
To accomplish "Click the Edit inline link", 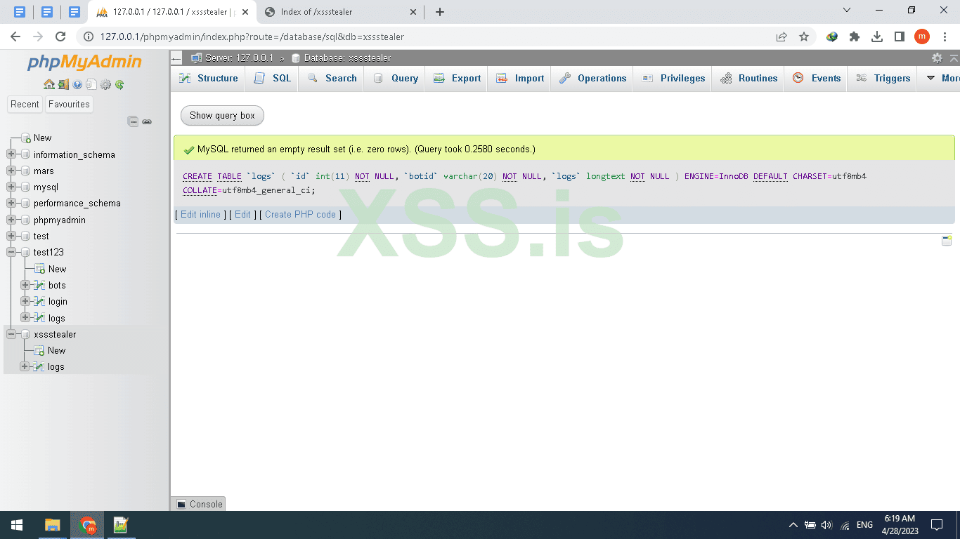I will pyautogui.click(x=200, y=215).
